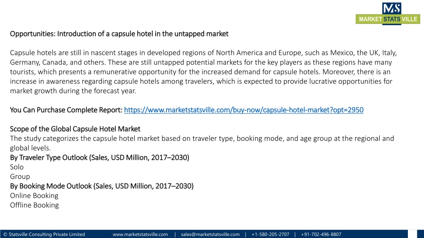The width and height of the screenshot is (424, 238).
Task: Click the paragraph line starting 'Capsule hotels are still'
Action: 203,53
